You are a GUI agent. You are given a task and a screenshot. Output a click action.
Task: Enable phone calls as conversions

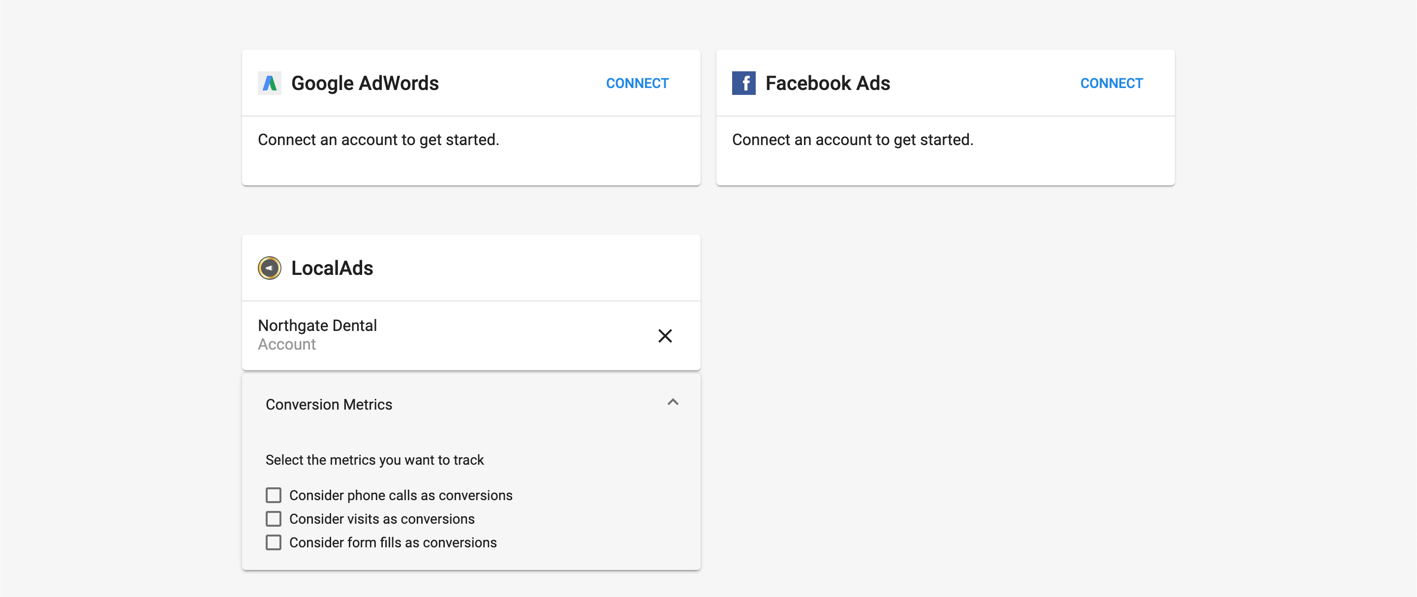click(x=274, y=495)
